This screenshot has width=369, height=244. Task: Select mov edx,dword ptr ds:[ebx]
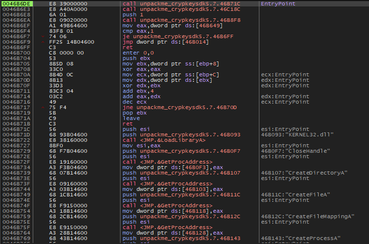click(167, 80)
